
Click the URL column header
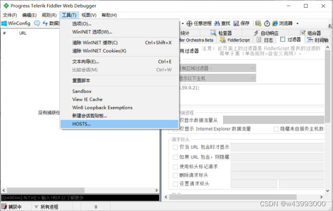coord(23,33)
